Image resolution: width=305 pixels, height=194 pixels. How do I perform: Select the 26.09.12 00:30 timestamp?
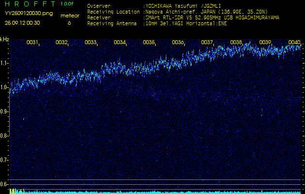tap(22, 23)
